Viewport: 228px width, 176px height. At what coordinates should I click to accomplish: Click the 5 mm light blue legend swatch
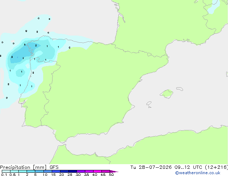[39, 171]
